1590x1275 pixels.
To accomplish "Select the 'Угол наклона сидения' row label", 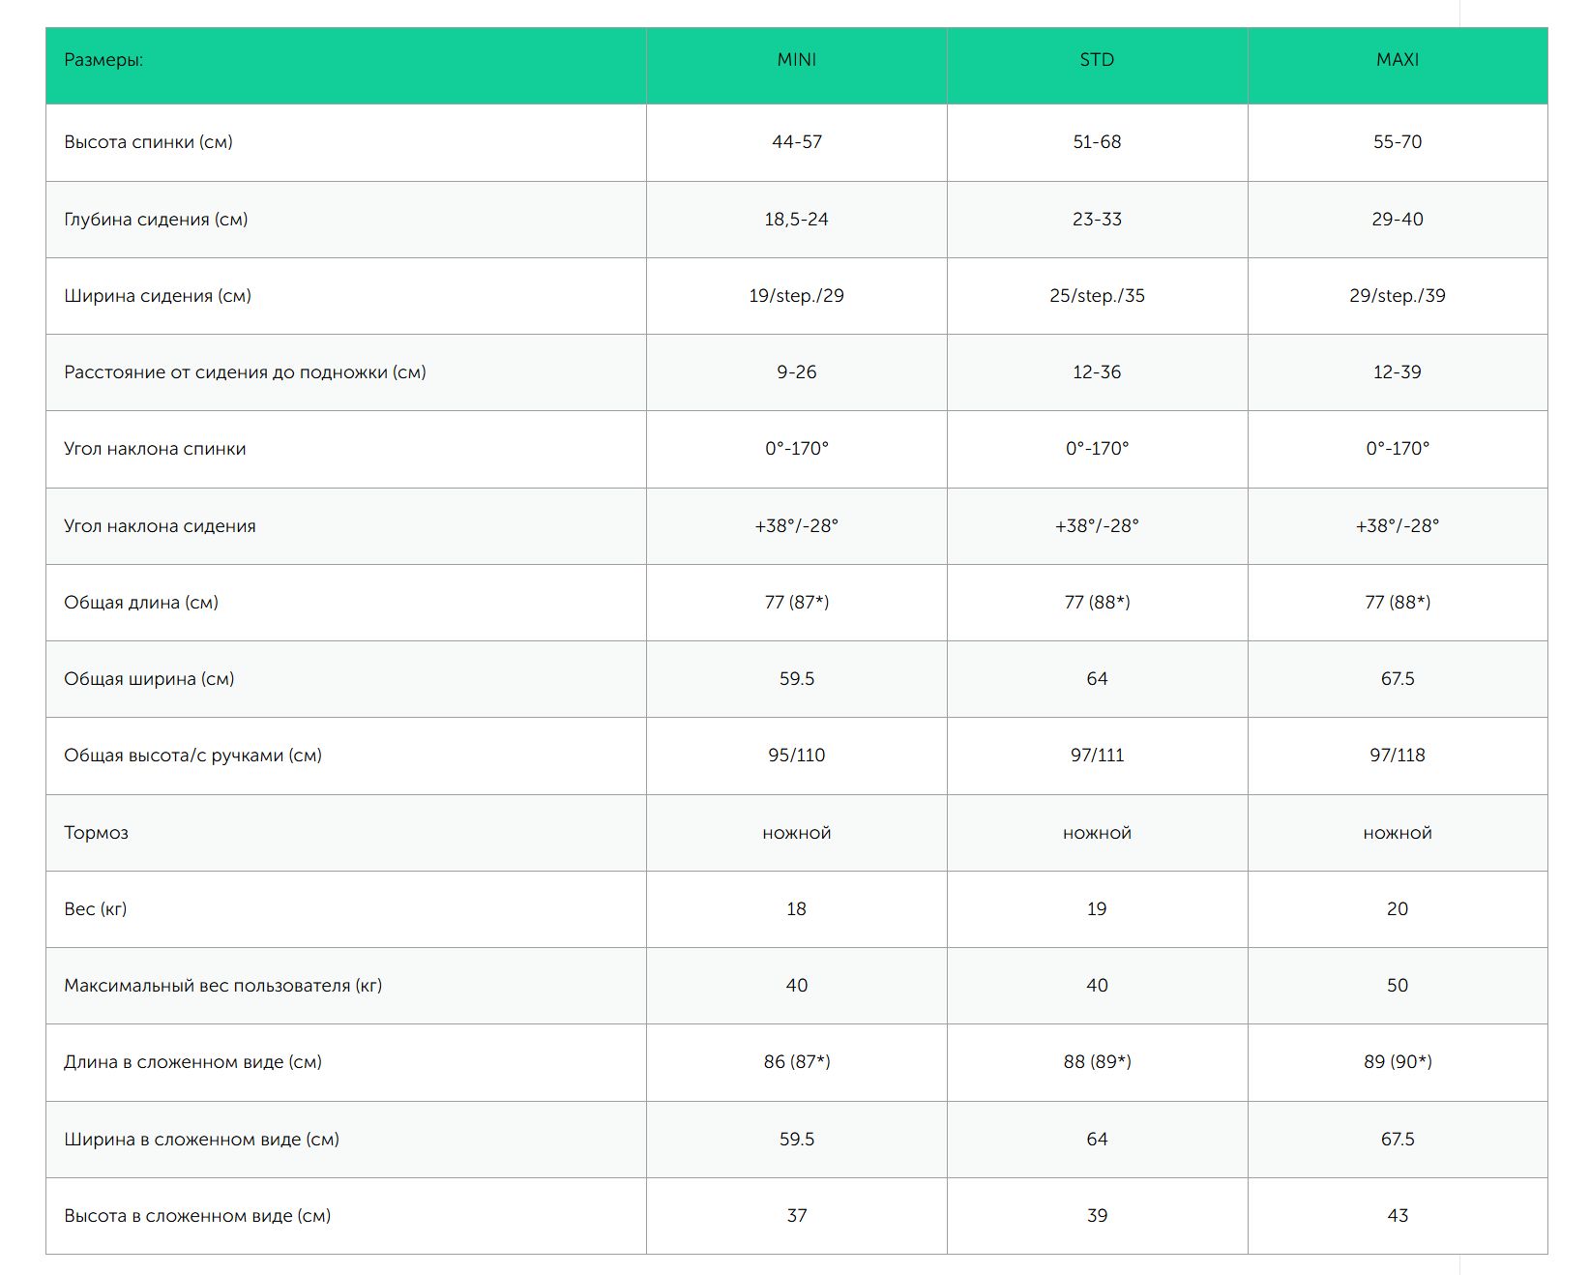I will pos(160,526).
